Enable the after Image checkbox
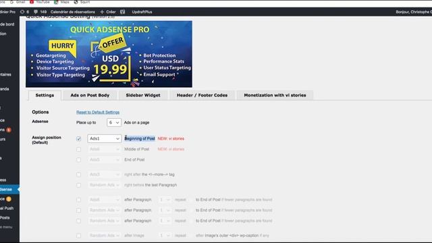432x243 pixels. pos(78,236)
